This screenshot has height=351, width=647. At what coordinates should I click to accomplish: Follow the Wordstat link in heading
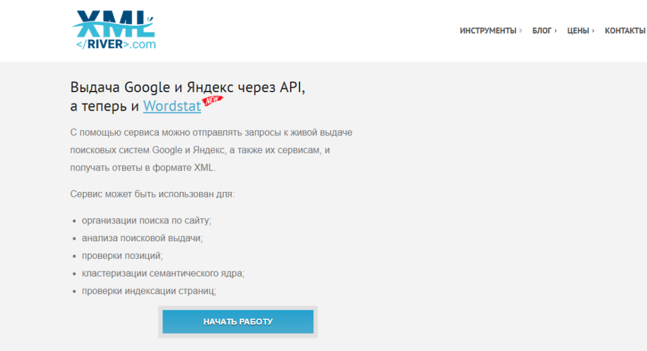(172, 106)
